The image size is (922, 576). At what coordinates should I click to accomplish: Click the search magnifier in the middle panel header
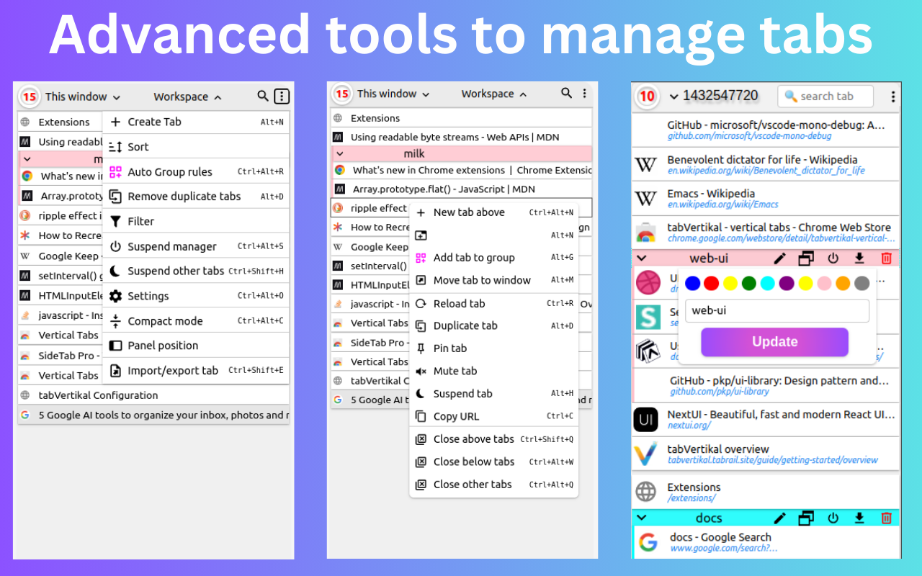pos(567,93)
